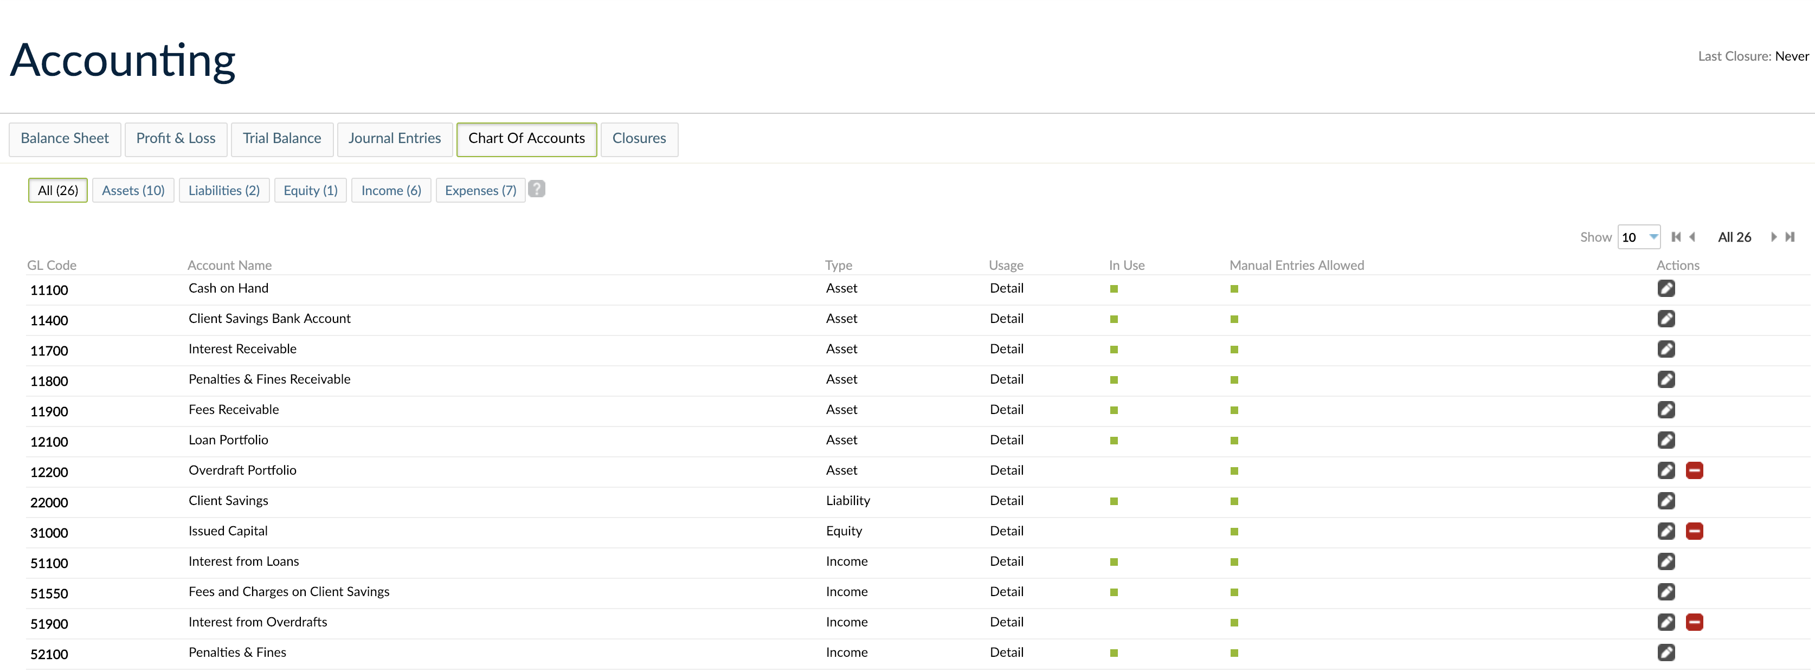Open the Journal Entries tab
Viewport: 1815px width, 672px height.
coord(395,139)
